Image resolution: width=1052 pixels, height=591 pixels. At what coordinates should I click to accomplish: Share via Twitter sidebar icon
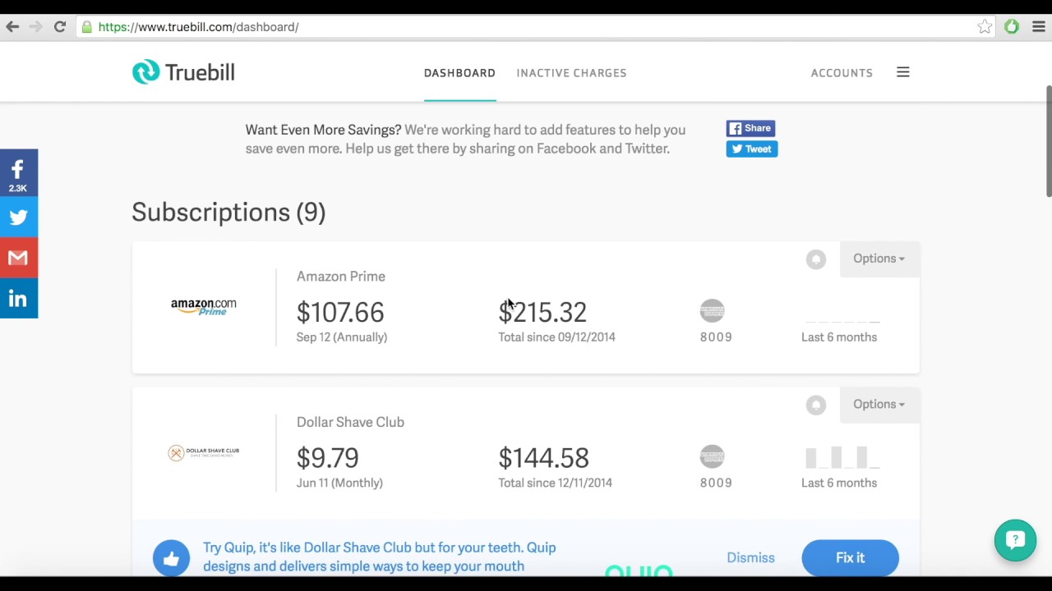click(x=18, y=217)
